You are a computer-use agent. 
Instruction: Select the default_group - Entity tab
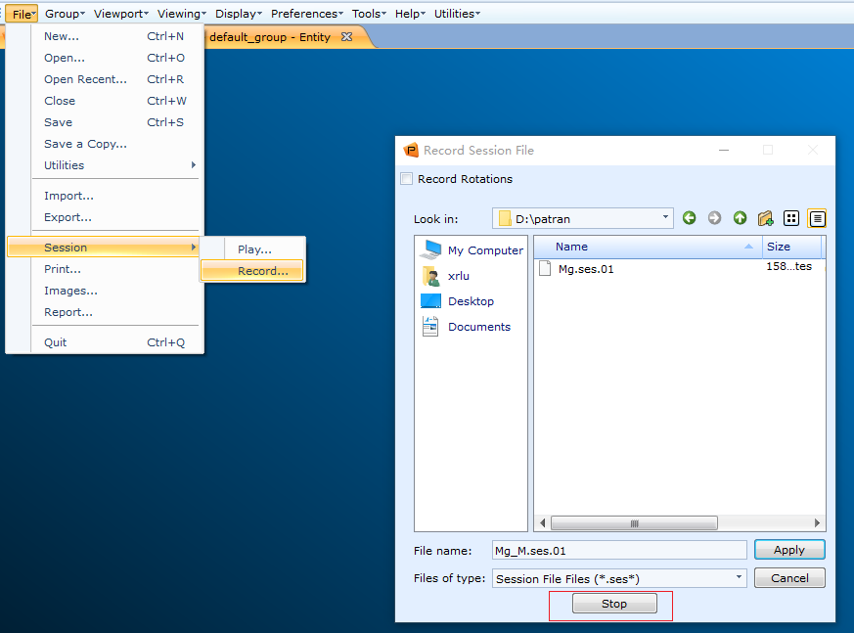281,37
